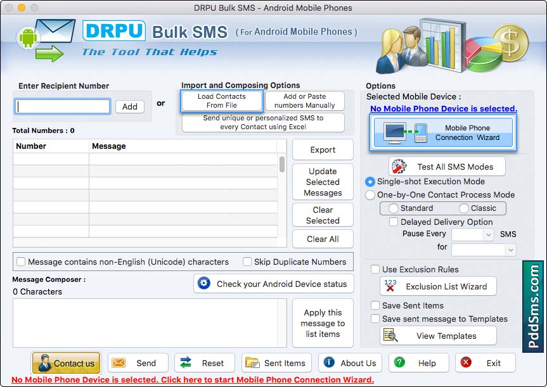The width and height of the screenshot is (547, 387).
Task: Click the DRPU logo badge
Action: click(x=114, y=30)
